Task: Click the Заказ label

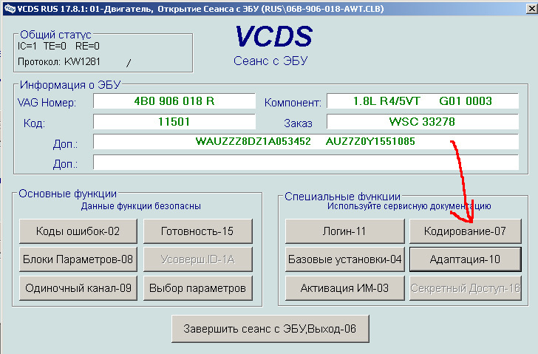Action: 298,123
